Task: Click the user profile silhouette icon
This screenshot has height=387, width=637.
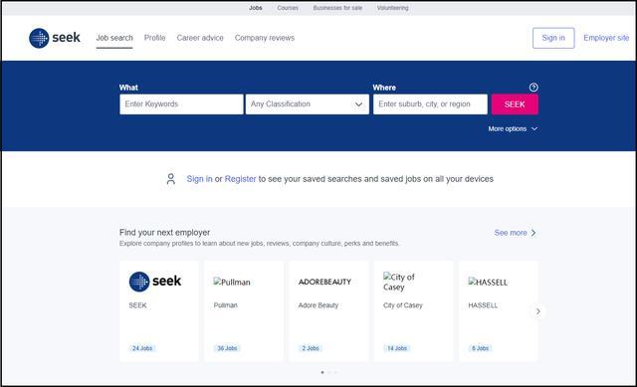Action: [x=171, y=179]
